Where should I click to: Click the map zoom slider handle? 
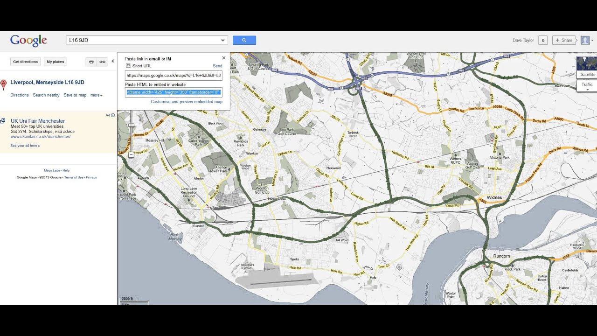132,125
